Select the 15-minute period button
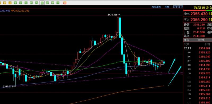 coord(31,3)
